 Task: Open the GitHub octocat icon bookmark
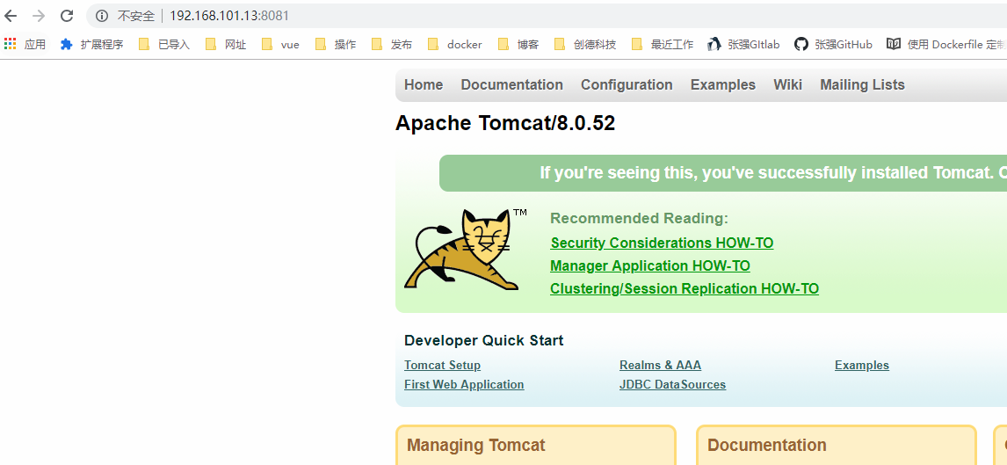point(801,44)
